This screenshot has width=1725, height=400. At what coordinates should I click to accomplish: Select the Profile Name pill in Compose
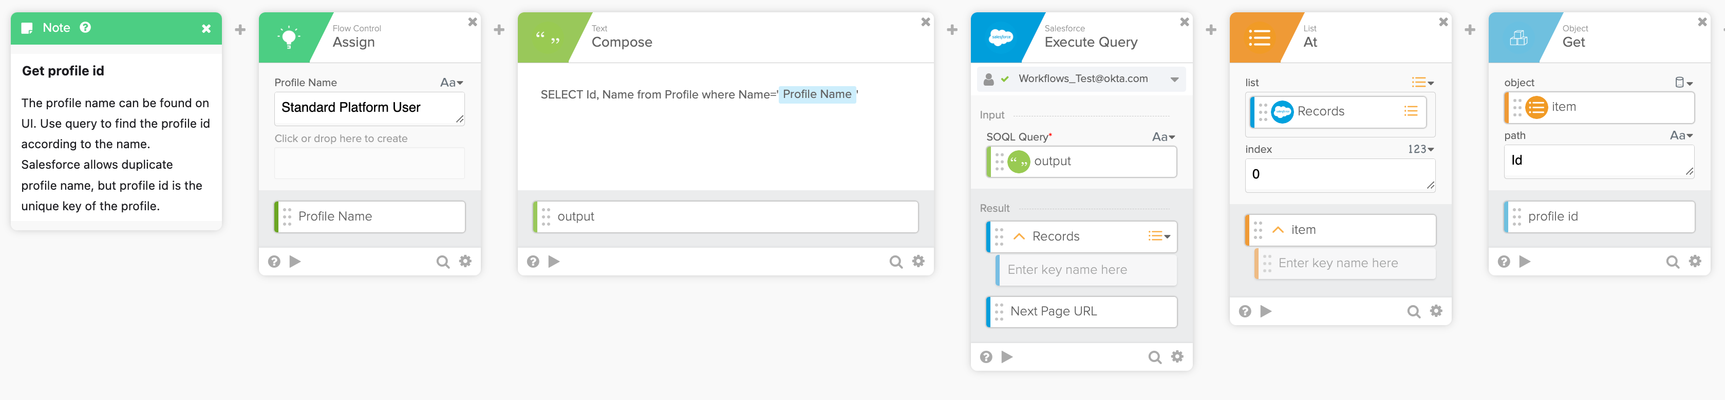816,95
